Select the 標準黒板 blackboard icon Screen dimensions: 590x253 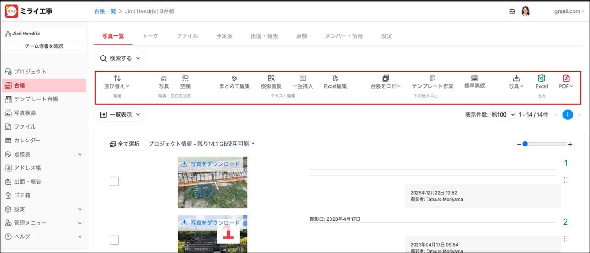coord(474,79)
